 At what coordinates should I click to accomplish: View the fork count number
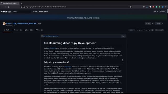[x=163, y=23]
